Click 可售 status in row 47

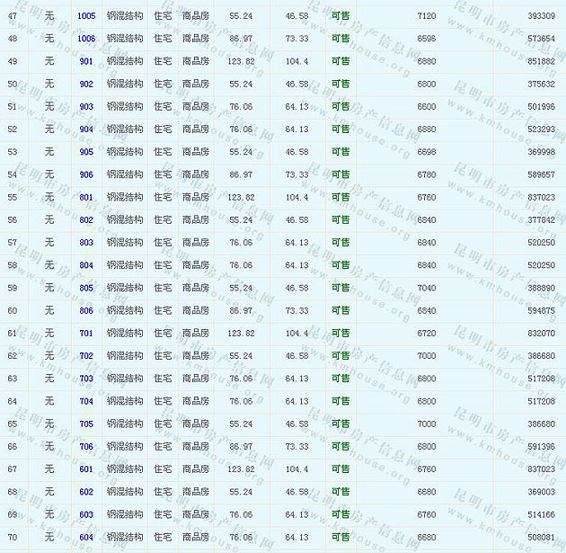tap(340, 16)
